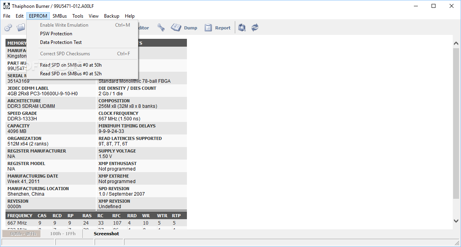Click the RFC value 107 cell
The width and height of the screenshot is (461, 247).
click(117, 223)
